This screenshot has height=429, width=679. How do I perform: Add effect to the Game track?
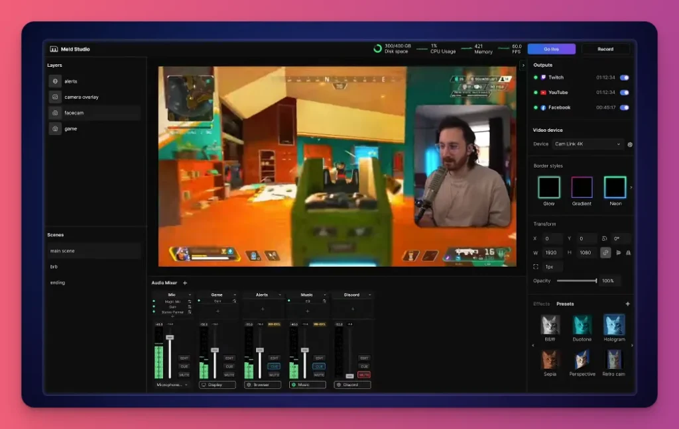[x=217, y=311]
